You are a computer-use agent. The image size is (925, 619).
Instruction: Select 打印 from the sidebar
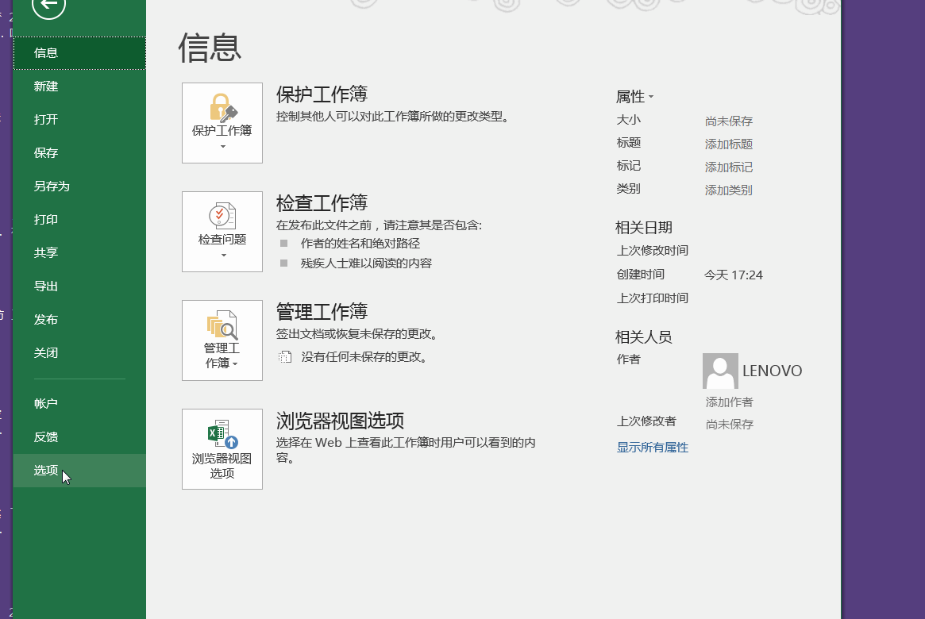[x=44, y=219]
